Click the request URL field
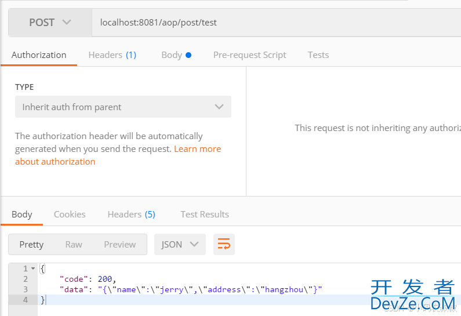This screenshot has width=461, height=316. pyautogui.click(x=277, y=23)
